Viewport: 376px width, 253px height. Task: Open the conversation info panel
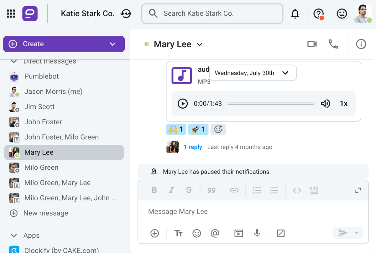click(361, 44)
